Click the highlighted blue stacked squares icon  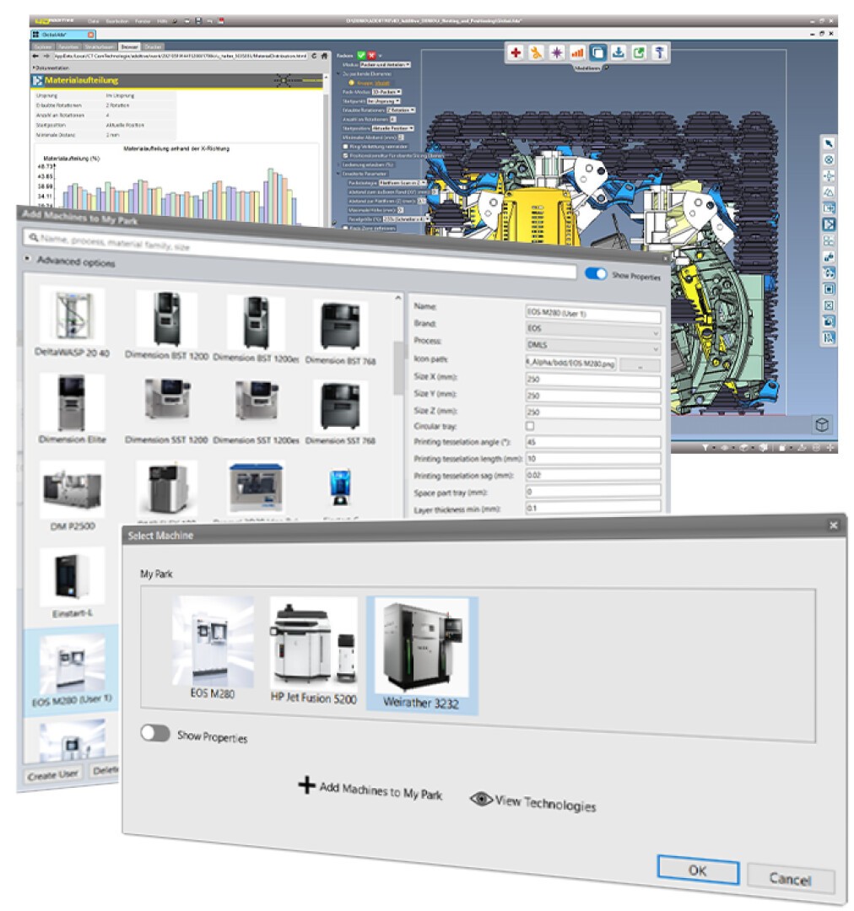597,53
